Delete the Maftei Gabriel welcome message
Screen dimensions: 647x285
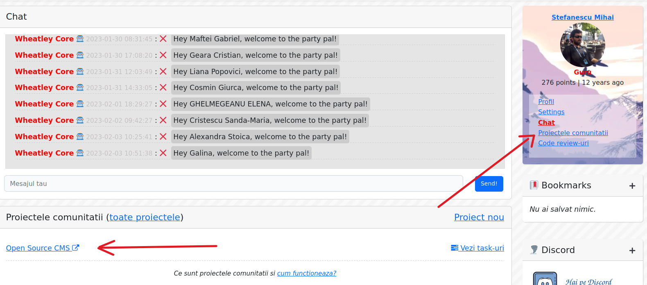coord(163,39)
